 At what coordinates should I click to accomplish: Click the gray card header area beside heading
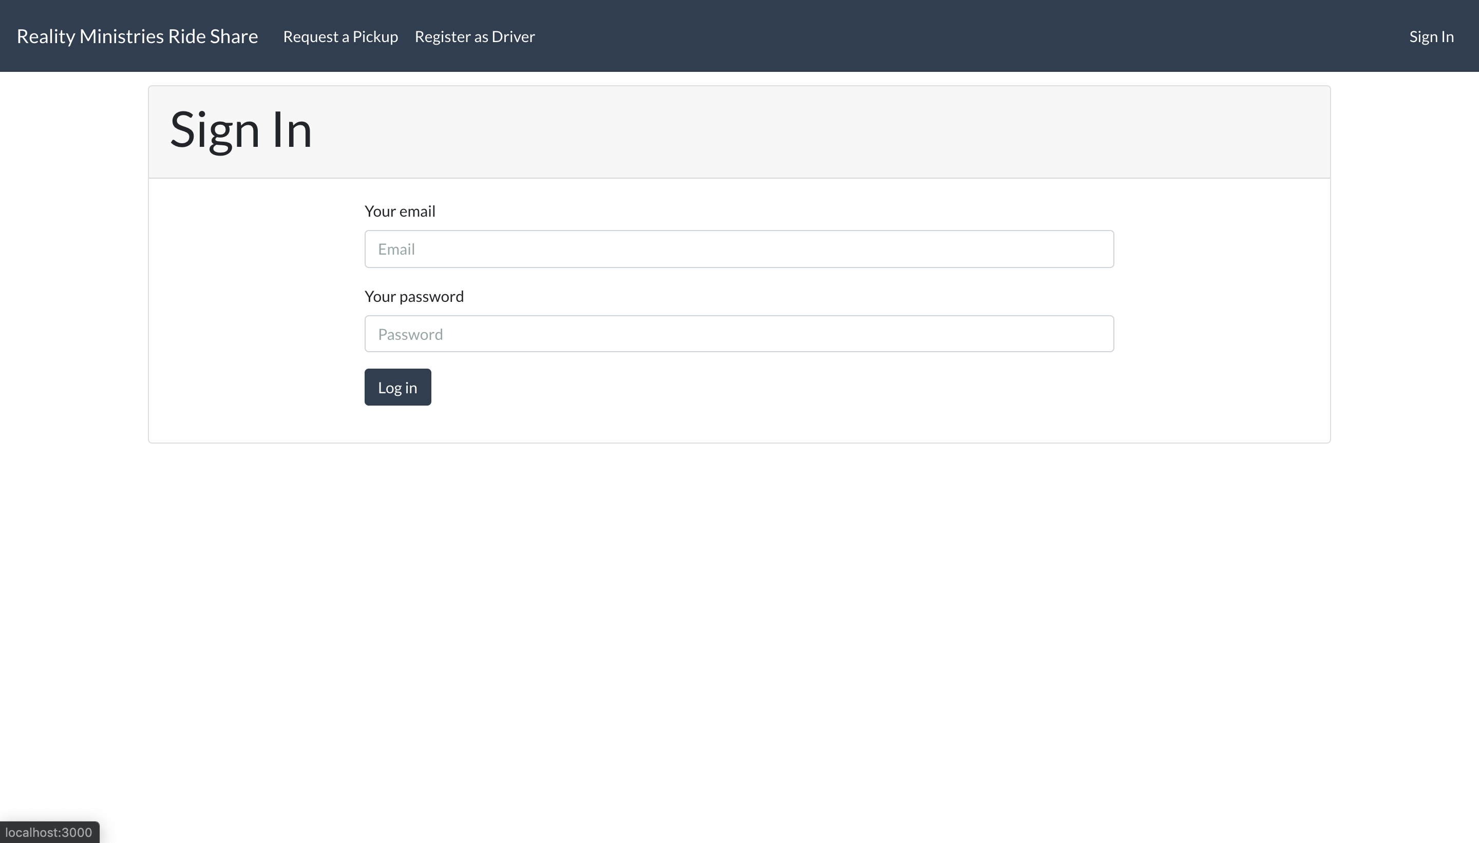click(x=811, y=132)
